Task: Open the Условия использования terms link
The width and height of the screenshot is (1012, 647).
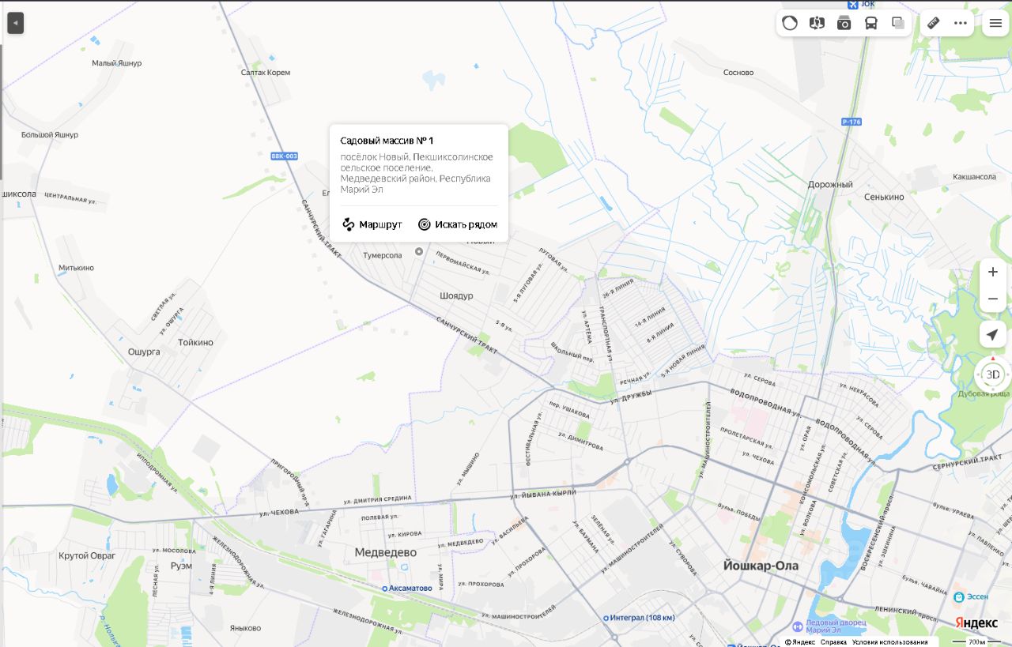Action: 890,641
